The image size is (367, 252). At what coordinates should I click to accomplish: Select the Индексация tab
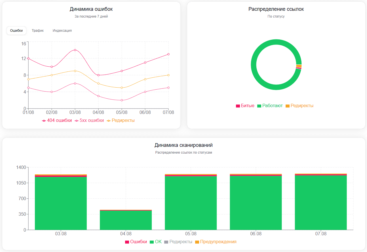click(62, 31)
